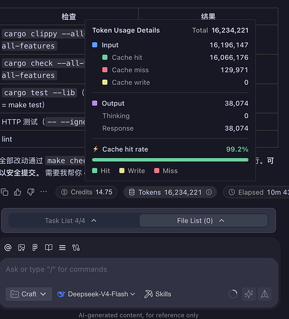Click the lint table row
Viewport: 289px width, 319px height.
pos(43,139)
